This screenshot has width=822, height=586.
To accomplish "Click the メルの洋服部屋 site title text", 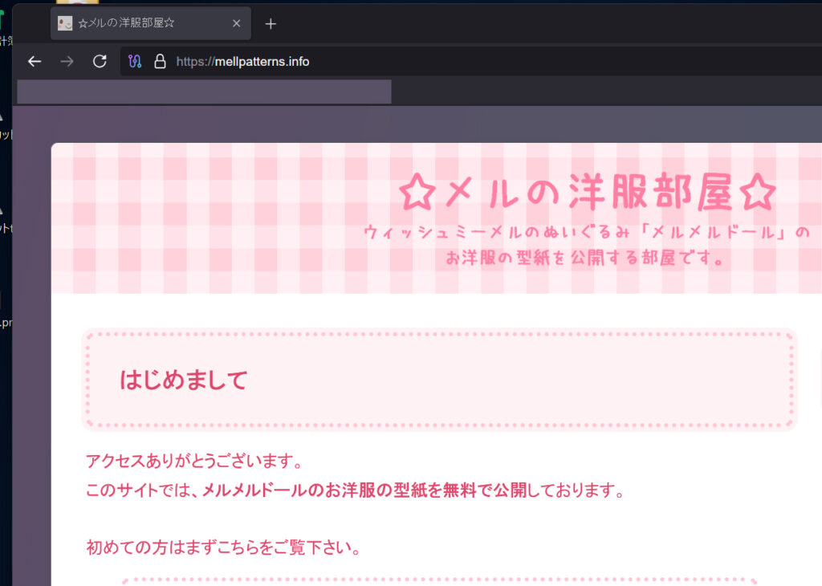I will tap(588, 193).
